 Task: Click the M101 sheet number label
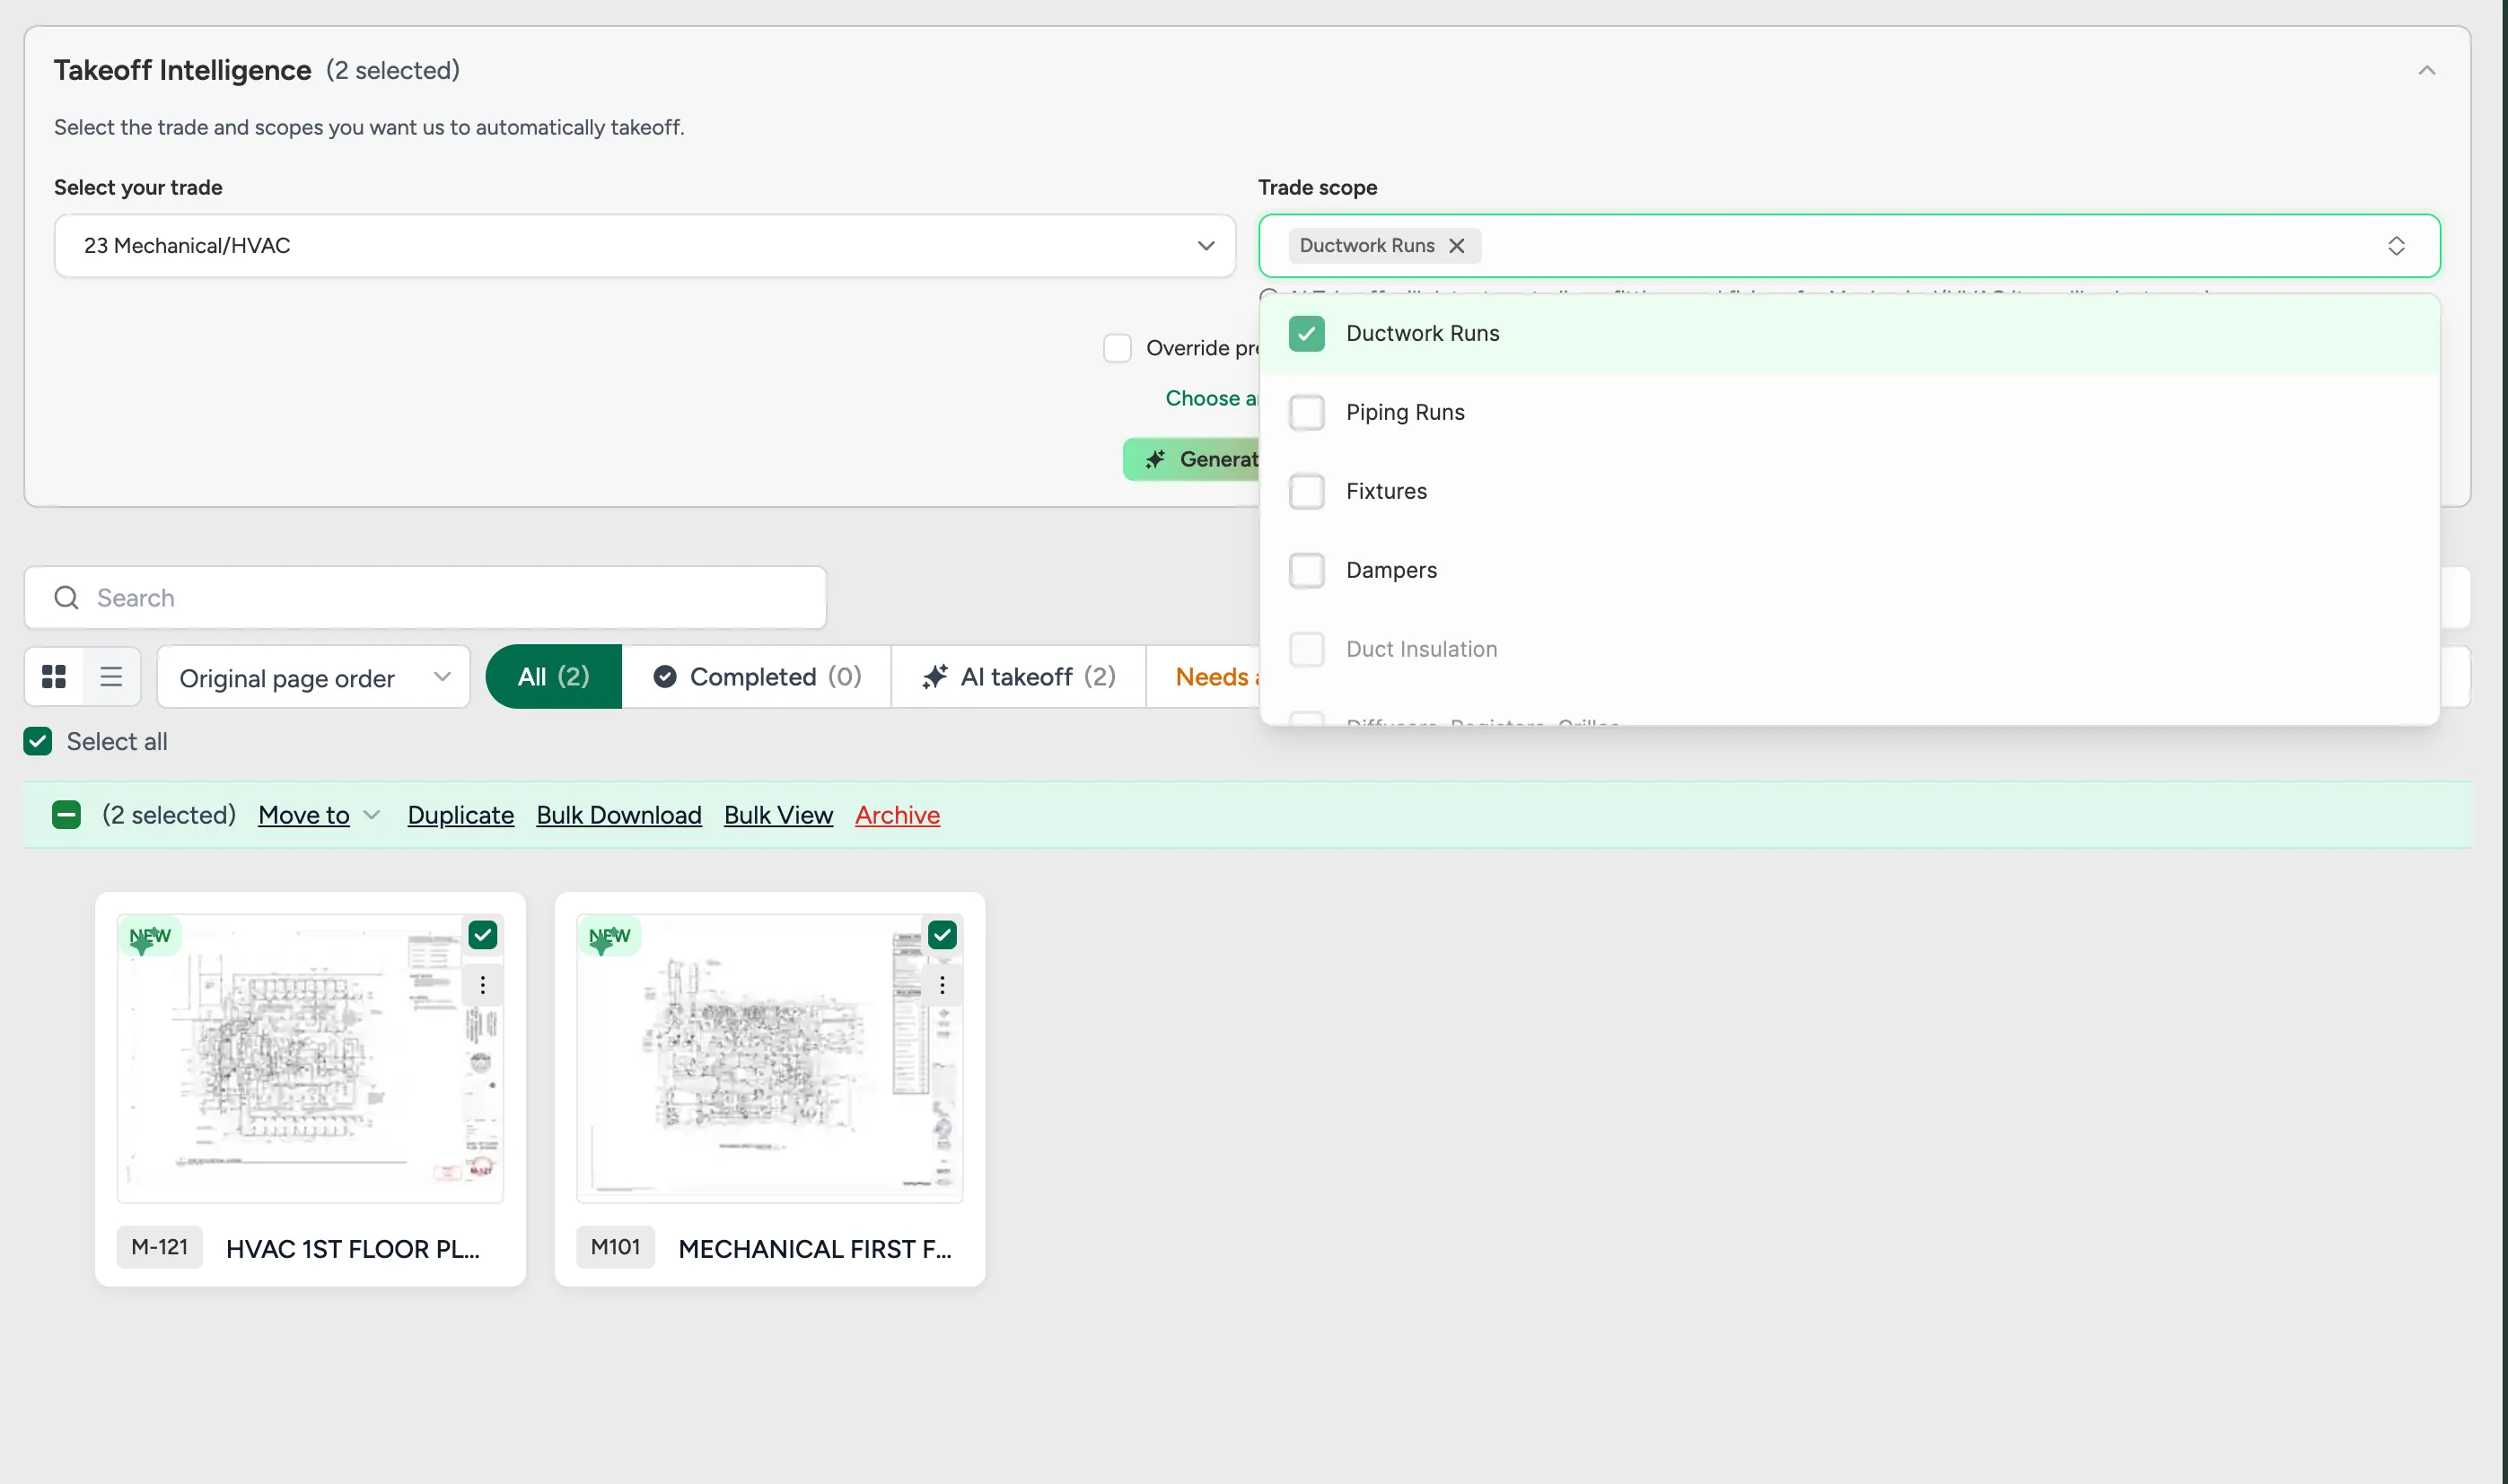coord(615,1247)
